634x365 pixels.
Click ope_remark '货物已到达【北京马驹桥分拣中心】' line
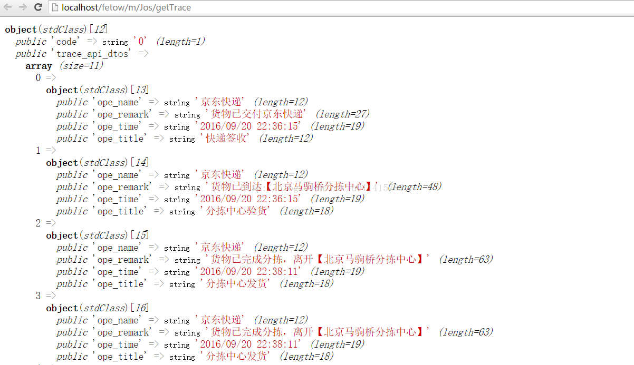pyautogui.click(x=249, y=187)
